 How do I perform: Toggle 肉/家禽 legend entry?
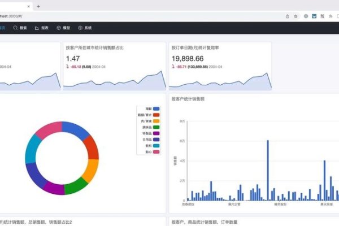pyautogui.click(x=149, y=121)
